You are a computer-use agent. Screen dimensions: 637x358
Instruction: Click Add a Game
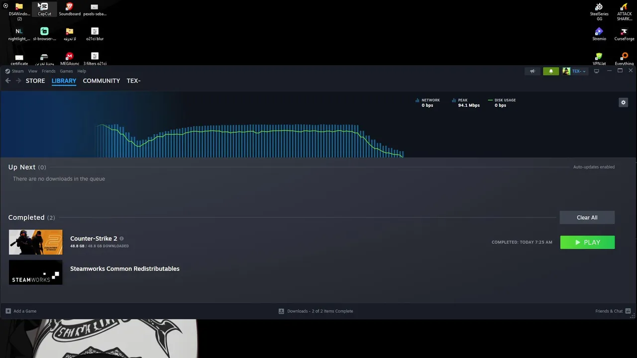21,311
